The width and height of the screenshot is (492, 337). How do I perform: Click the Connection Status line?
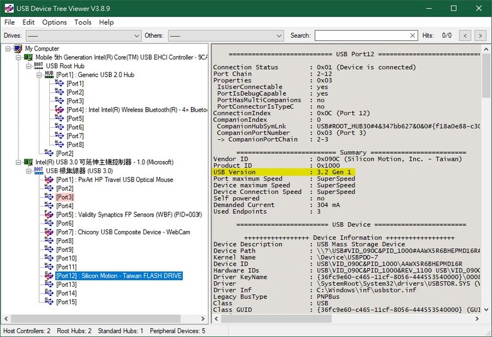(314, 67)
